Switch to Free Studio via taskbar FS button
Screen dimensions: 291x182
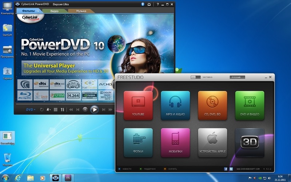(x=68, y=178)
